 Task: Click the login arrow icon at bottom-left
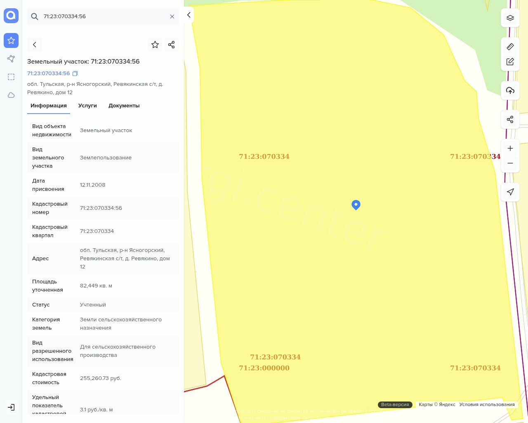(11, 407)
